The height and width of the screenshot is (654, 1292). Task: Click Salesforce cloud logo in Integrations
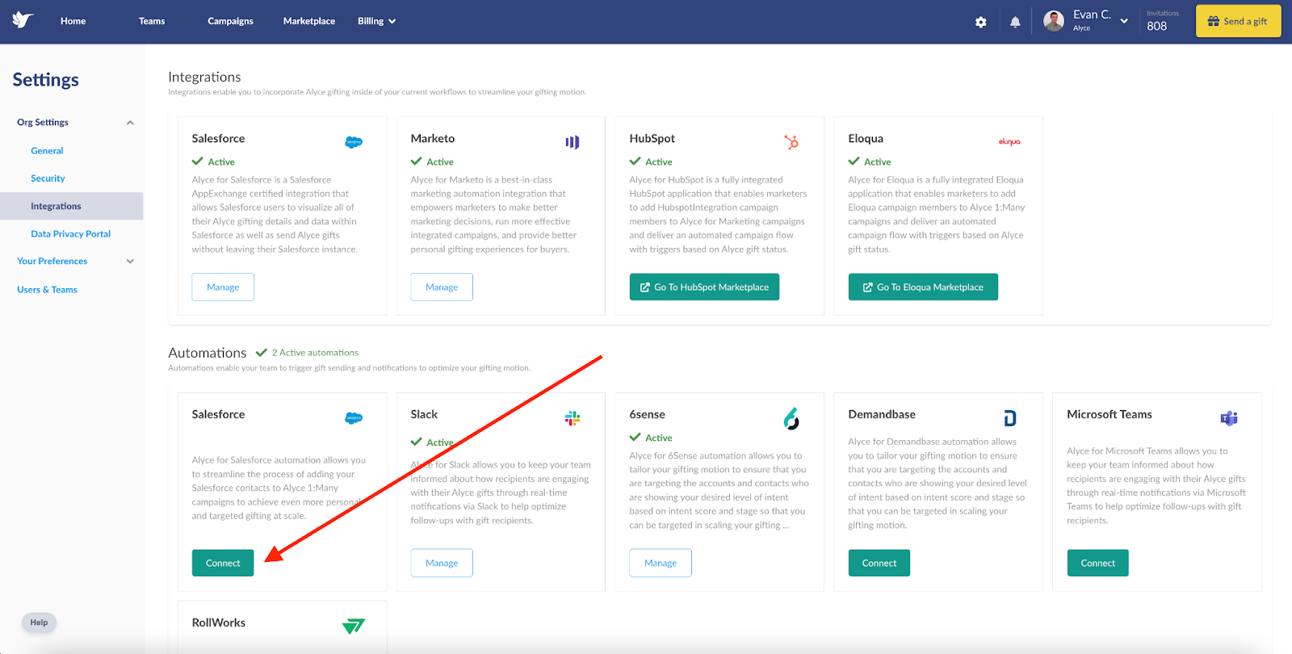pyautogui.click(x=354, y=142)
